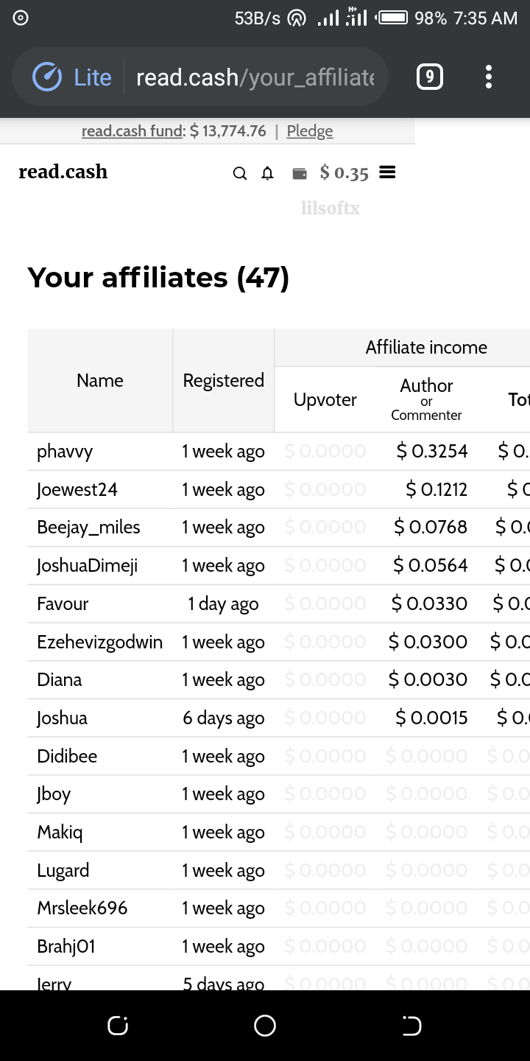Tap the Android back button
Viewport: 530px width, 1061px height.
[412, 1025]
